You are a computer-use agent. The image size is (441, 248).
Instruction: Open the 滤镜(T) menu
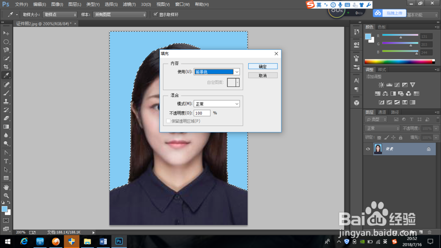tap(129, 4)
